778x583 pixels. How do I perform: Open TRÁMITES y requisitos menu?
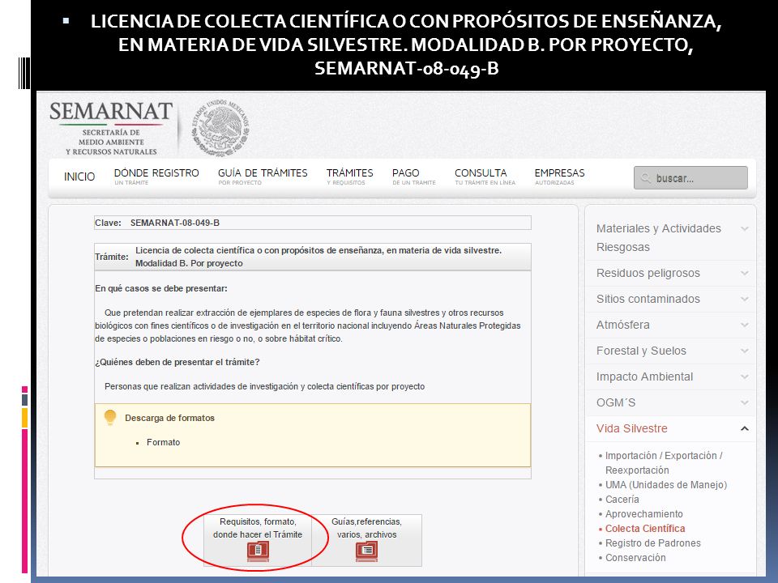350,177
